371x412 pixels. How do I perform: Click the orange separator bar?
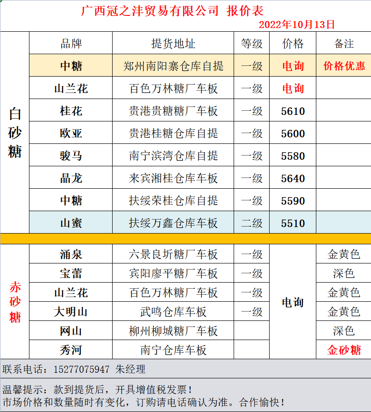pos(185,238)
